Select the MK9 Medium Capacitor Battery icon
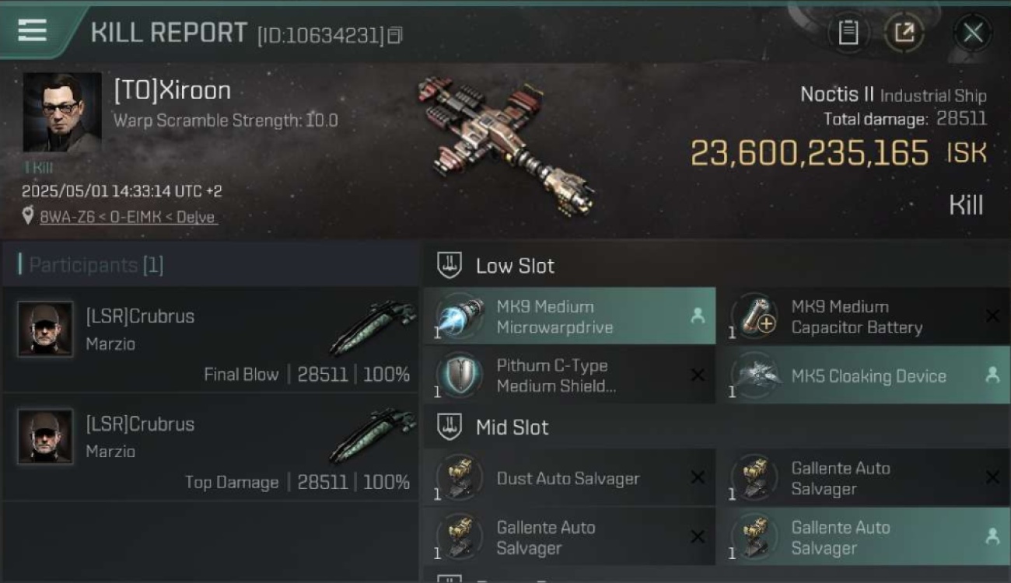The image size is (1011, 583). tap(755, 316)
